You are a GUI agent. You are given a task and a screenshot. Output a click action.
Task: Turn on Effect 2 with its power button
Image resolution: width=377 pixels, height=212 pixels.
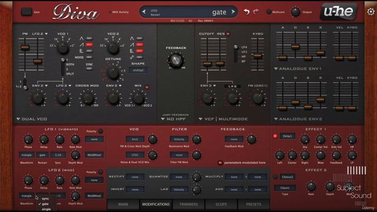click(x=275, y=177)
